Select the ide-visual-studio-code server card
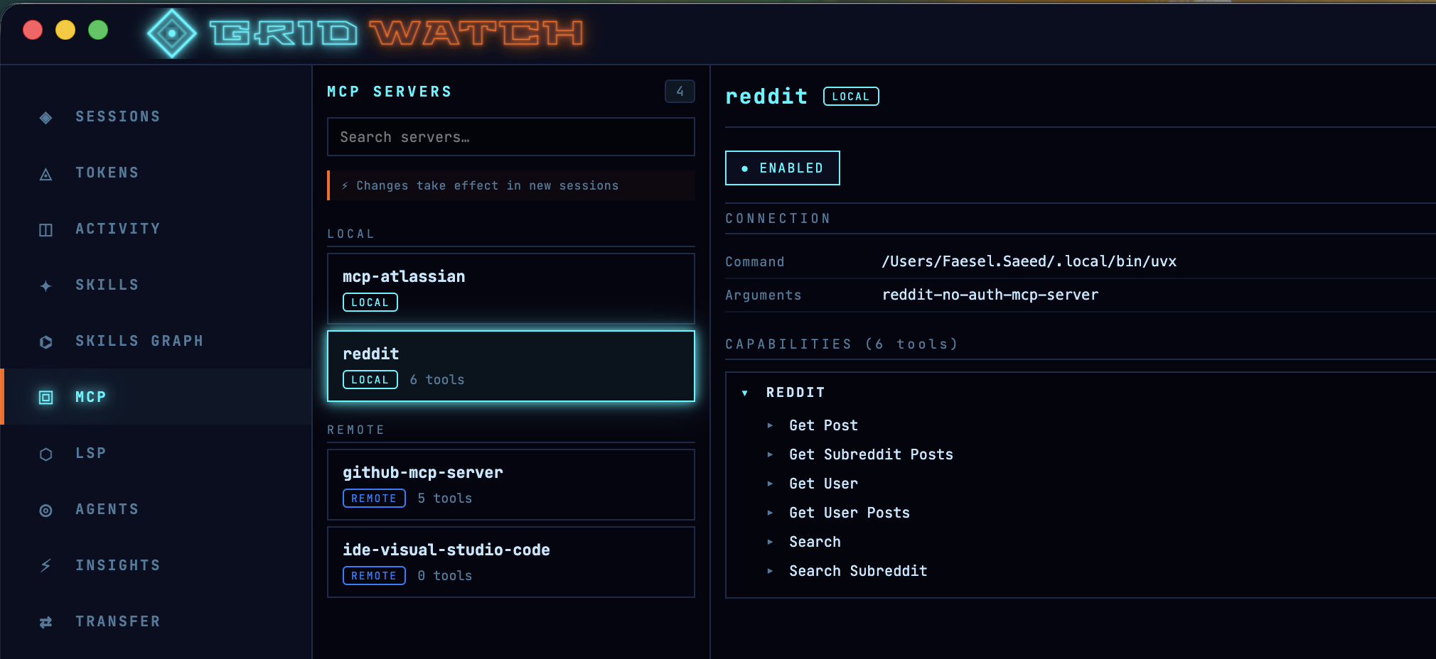 510,562
